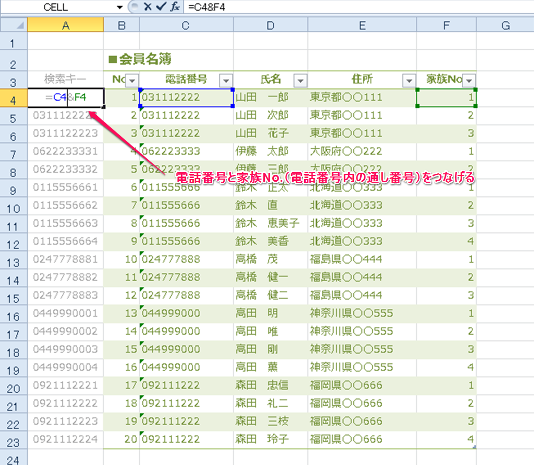
Task: Select row 23 header
Action: pos(13,439)
